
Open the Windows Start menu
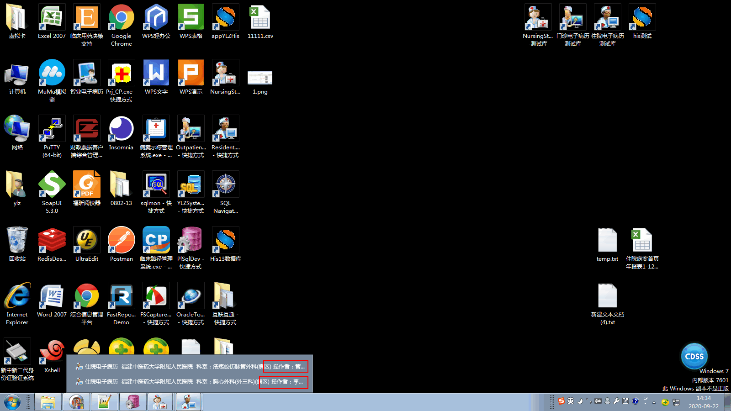pos(12,402)
